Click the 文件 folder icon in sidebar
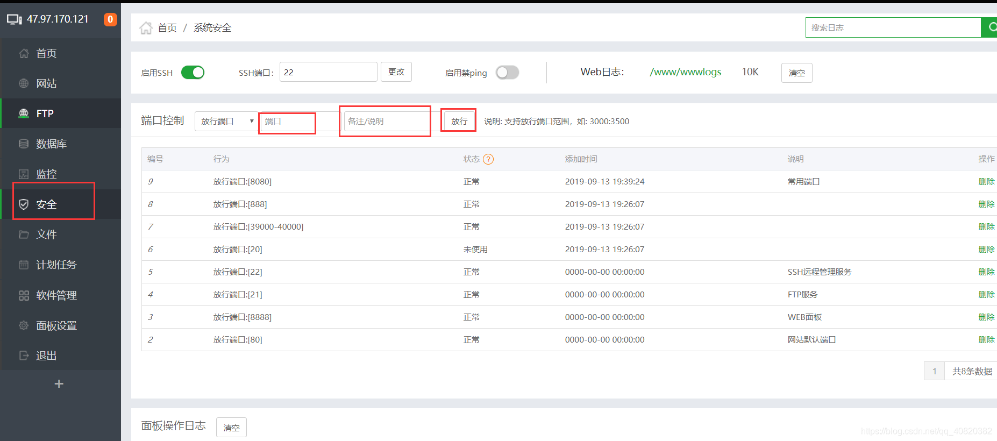 pos(24,234)
